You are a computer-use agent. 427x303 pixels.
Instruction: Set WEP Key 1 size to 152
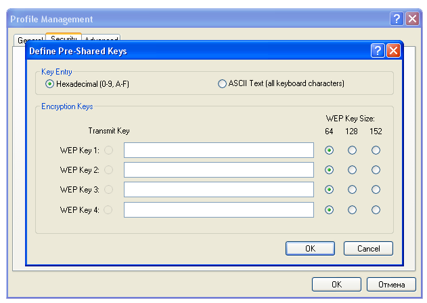[x=376, y=150]
